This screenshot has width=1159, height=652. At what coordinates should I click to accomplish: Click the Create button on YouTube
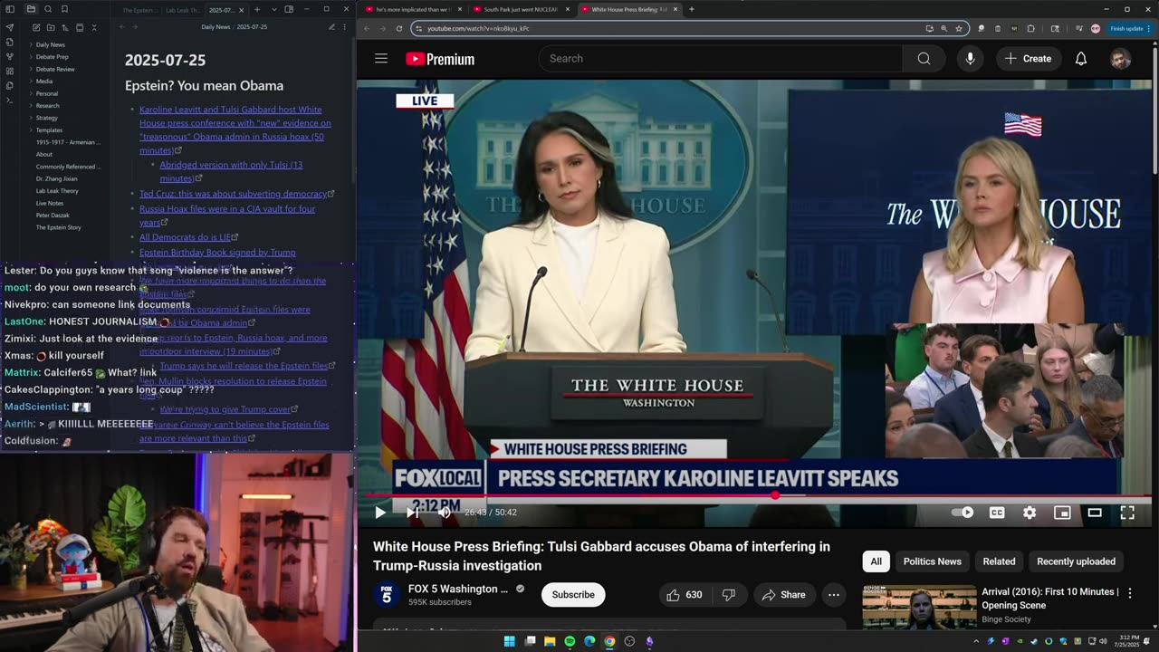(1028, 59)
